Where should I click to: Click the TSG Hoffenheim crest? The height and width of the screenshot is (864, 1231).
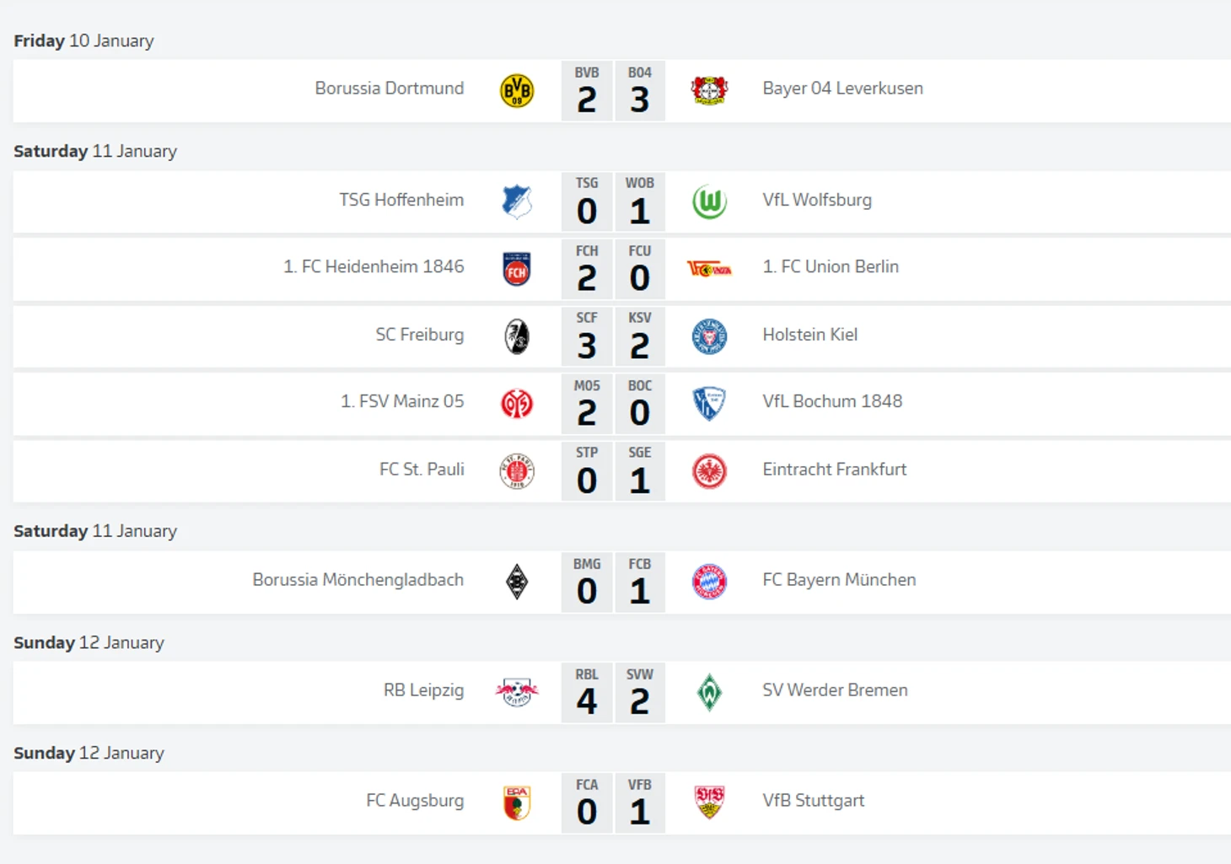coord(517,202)
